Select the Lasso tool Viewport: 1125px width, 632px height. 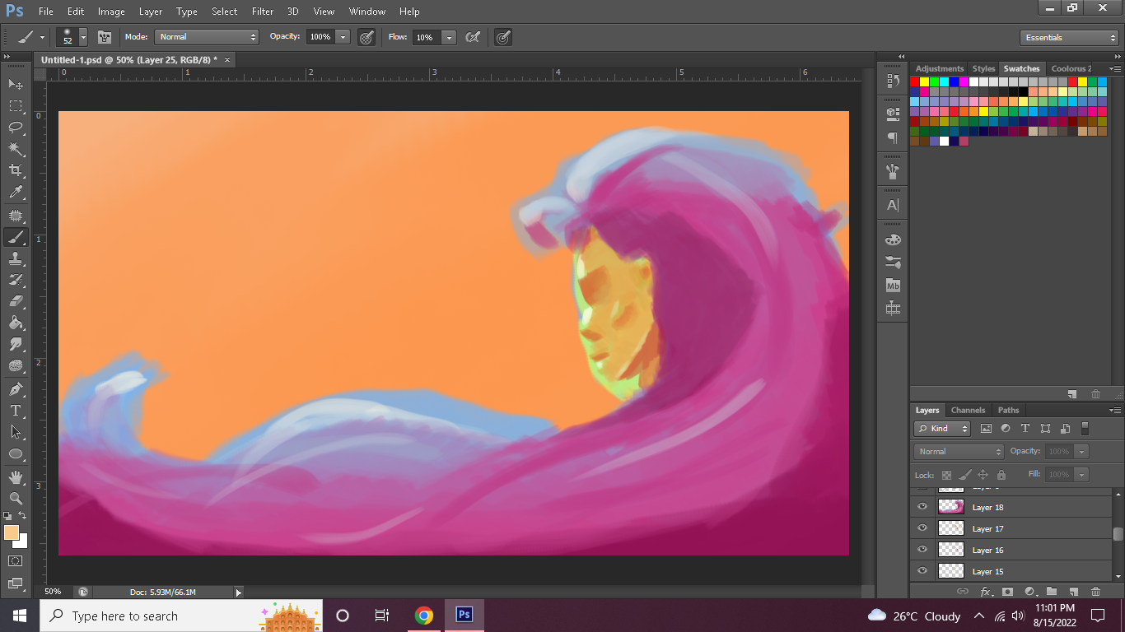(16, 127)
